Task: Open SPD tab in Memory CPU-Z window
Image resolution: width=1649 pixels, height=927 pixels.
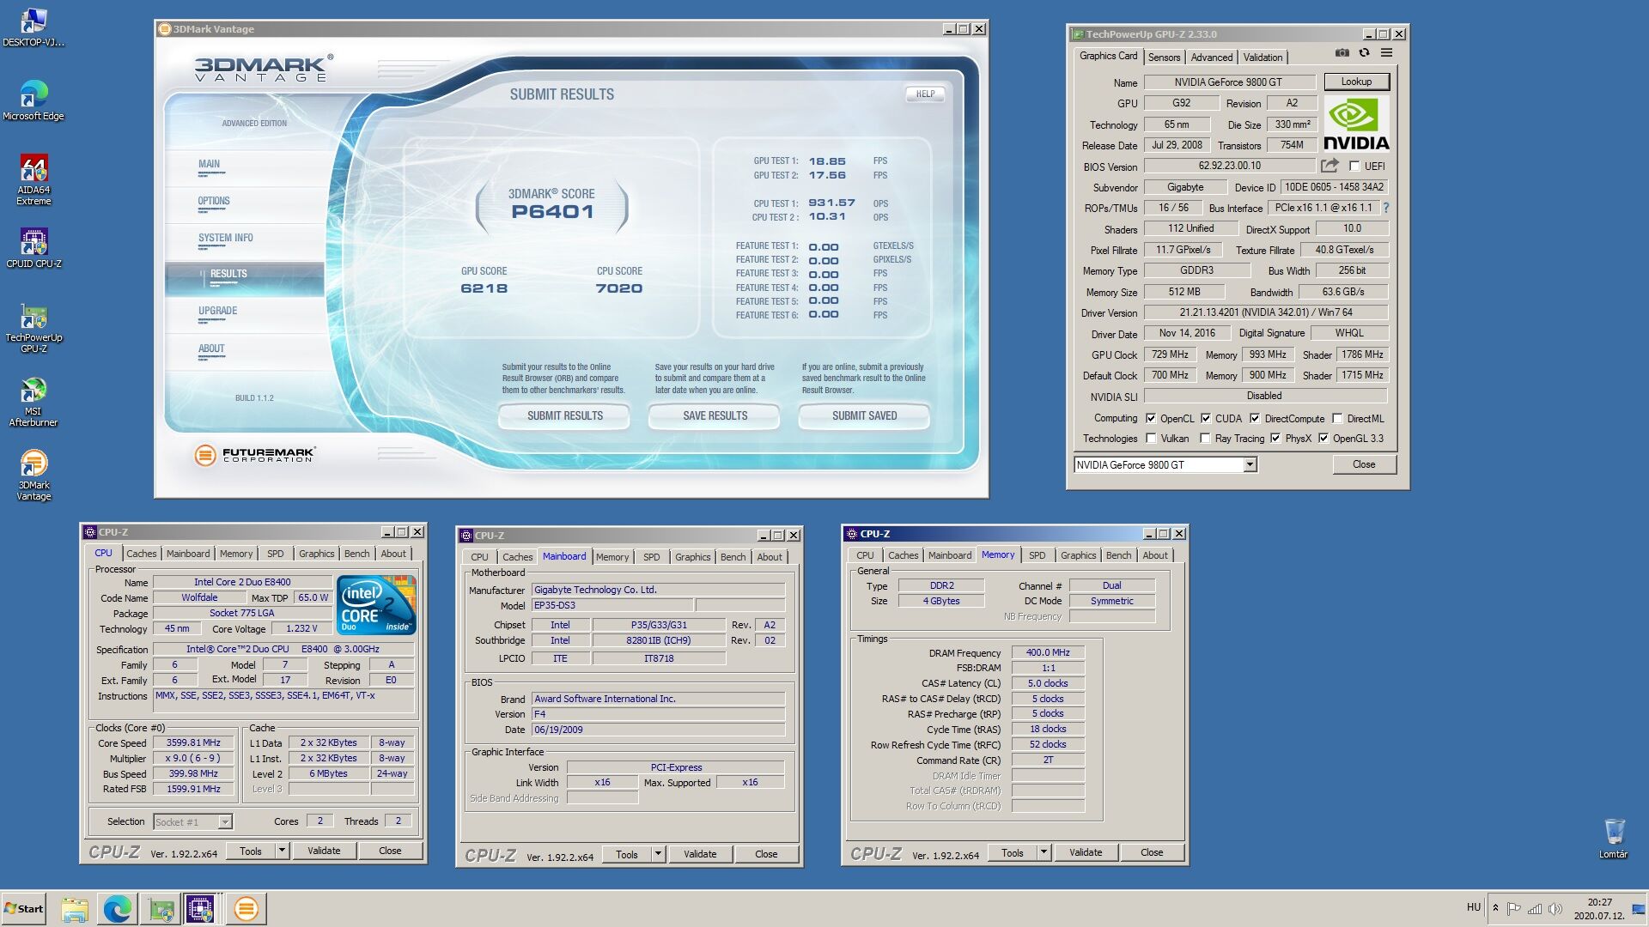Action: click(1037, 555)
